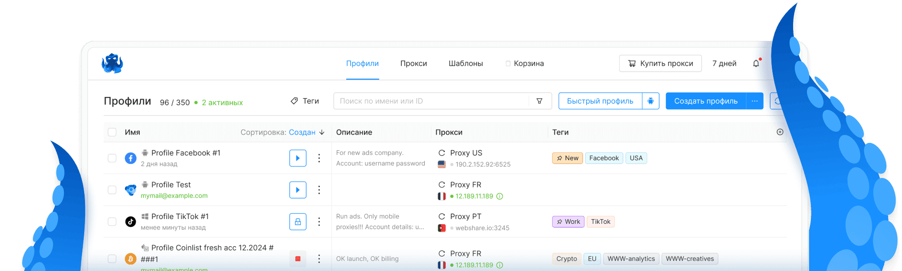Viewport: 902px width, 271px height.
Task: Click info icon next to Coinlist proxy IP
Action: click(500, 265)
